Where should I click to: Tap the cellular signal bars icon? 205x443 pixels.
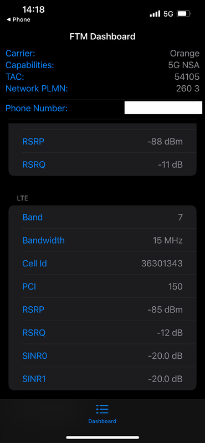[x=155, y=14]
